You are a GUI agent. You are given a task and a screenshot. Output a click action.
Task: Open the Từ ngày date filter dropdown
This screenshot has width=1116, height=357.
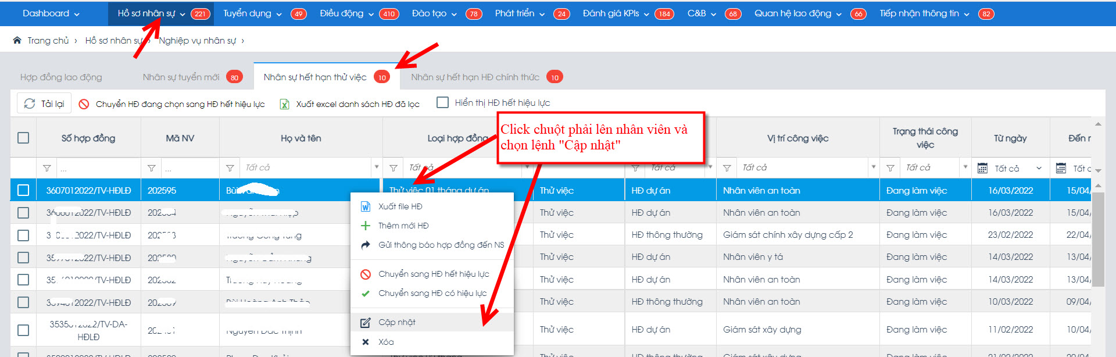[1039, 168]
